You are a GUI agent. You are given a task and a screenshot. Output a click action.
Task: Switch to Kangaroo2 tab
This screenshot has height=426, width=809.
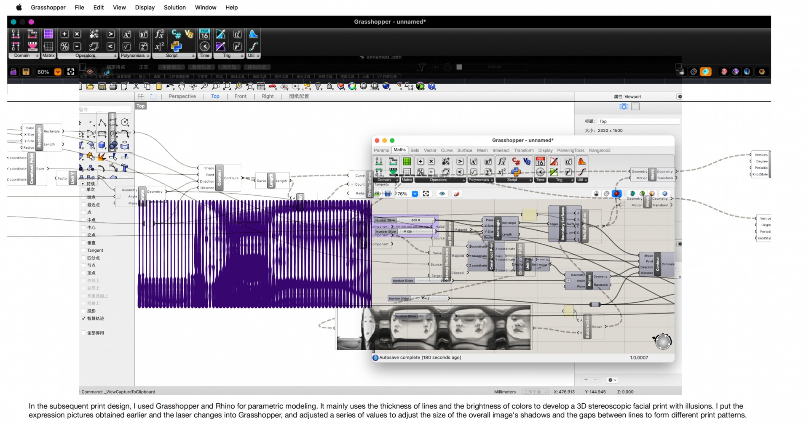(600, 150)
